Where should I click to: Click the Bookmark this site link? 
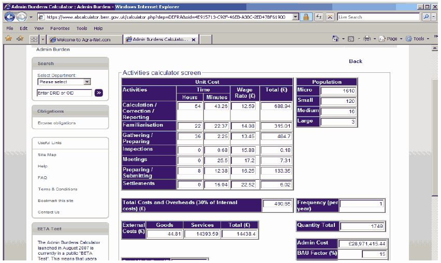pyautogui.click(x=55, y=200)
